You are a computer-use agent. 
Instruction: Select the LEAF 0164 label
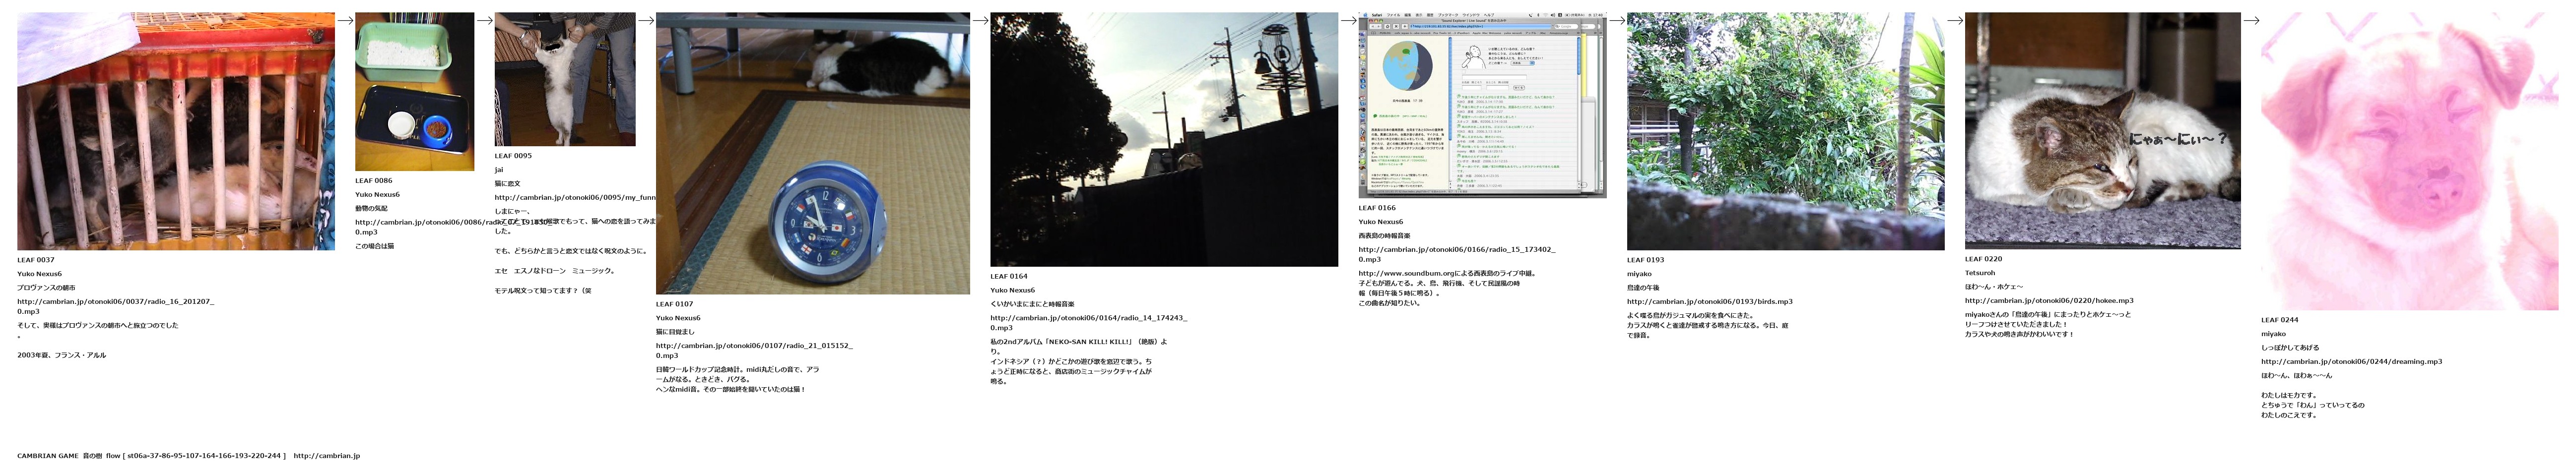tap(1009, 276)
